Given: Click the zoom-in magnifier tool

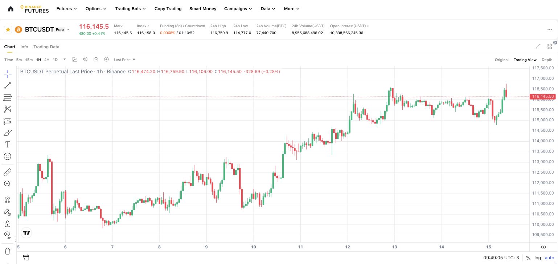Looking at the screenshot, I should tap(7, 184).
